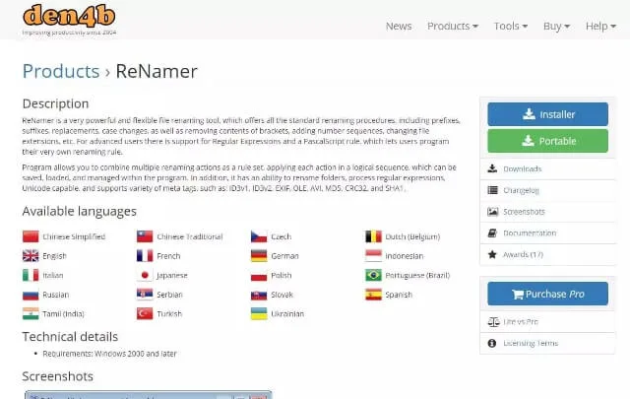630x399 pixels.
Task: Click the Turkish flag icon
Action: (145, 313)
